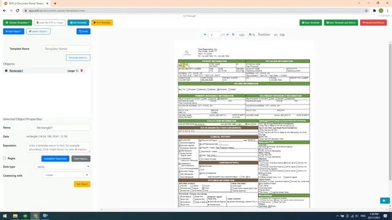Click the screen recorder icon in taskbar
The width and height of the screenshot is (392, 220).
point(45,216)
